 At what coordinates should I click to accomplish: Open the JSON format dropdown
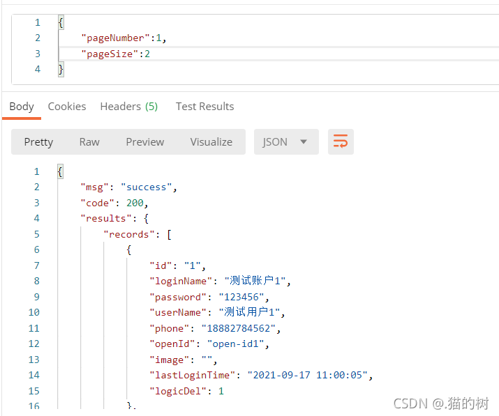point(285,141)
